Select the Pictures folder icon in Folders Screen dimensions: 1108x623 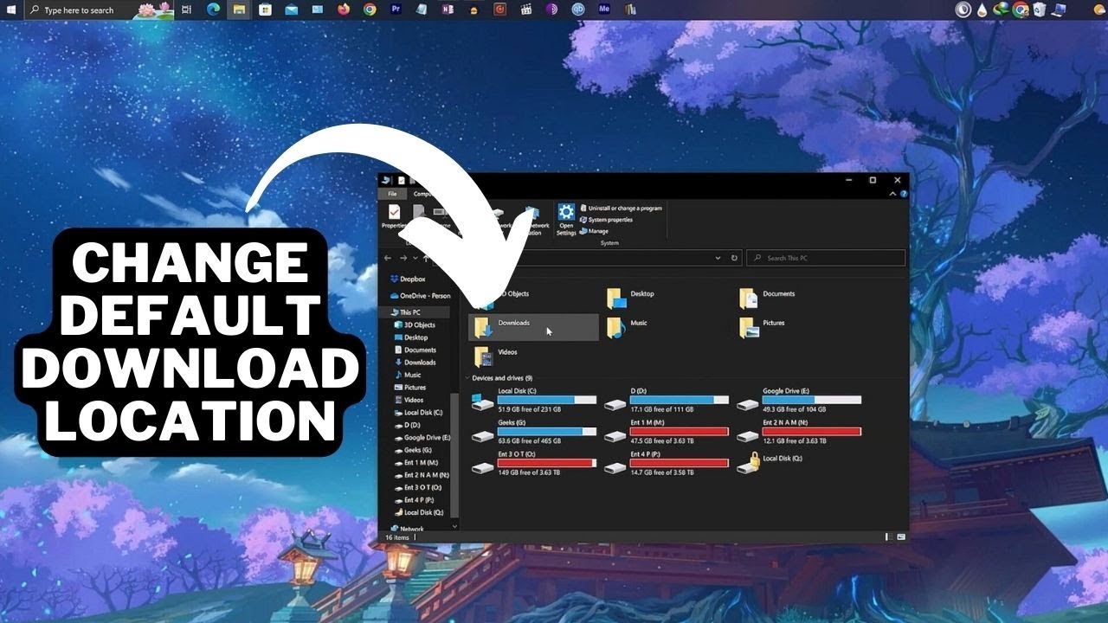tap(748, 327)
